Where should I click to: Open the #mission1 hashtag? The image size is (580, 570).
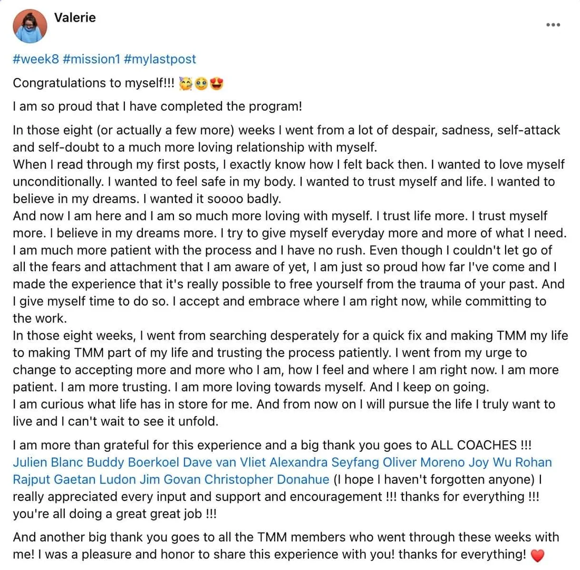coord(91,59)
